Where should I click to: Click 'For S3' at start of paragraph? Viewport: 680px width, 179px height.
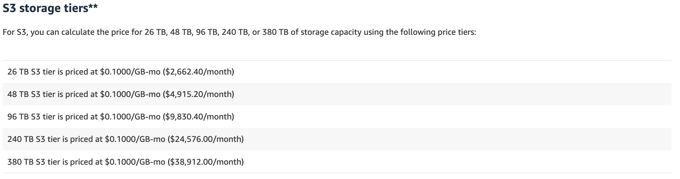point(15,32)
